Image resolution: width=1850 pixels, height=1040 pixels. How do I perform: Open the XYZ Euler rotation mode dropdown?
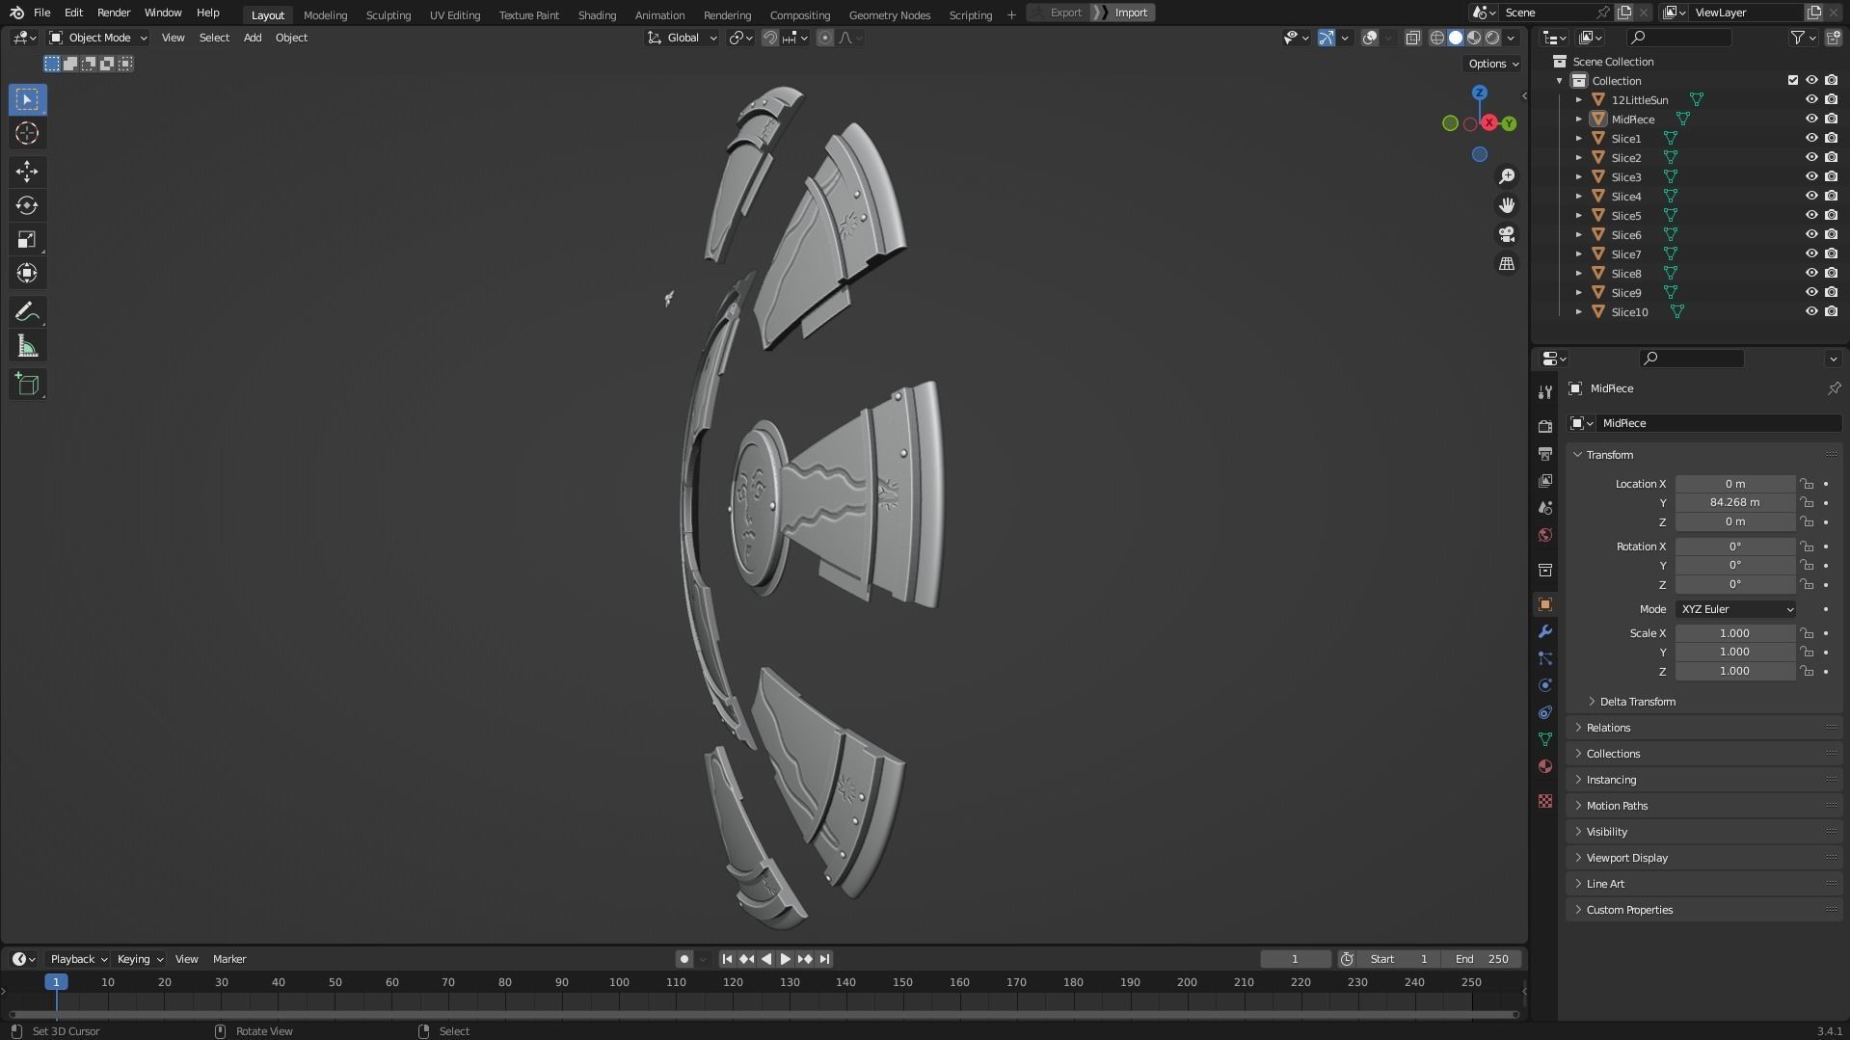pyautogui.click(x=1735, y=609)
